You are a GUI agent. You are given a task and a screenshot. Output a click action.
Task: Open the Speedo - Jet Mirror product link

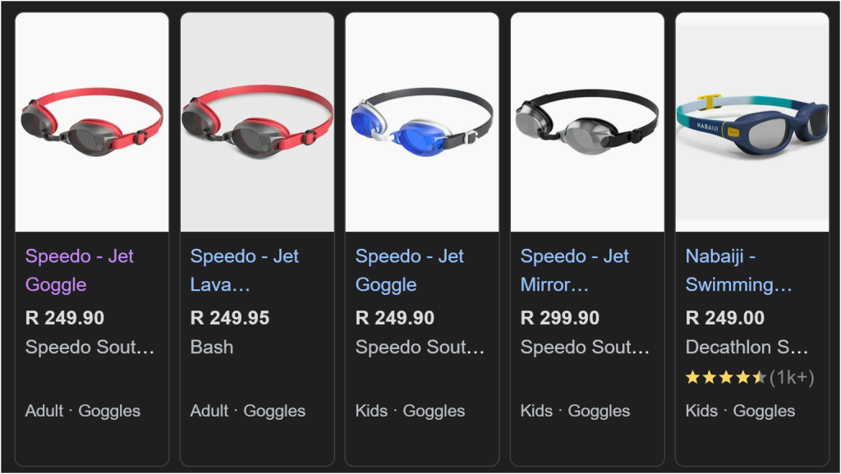[574, 270]
